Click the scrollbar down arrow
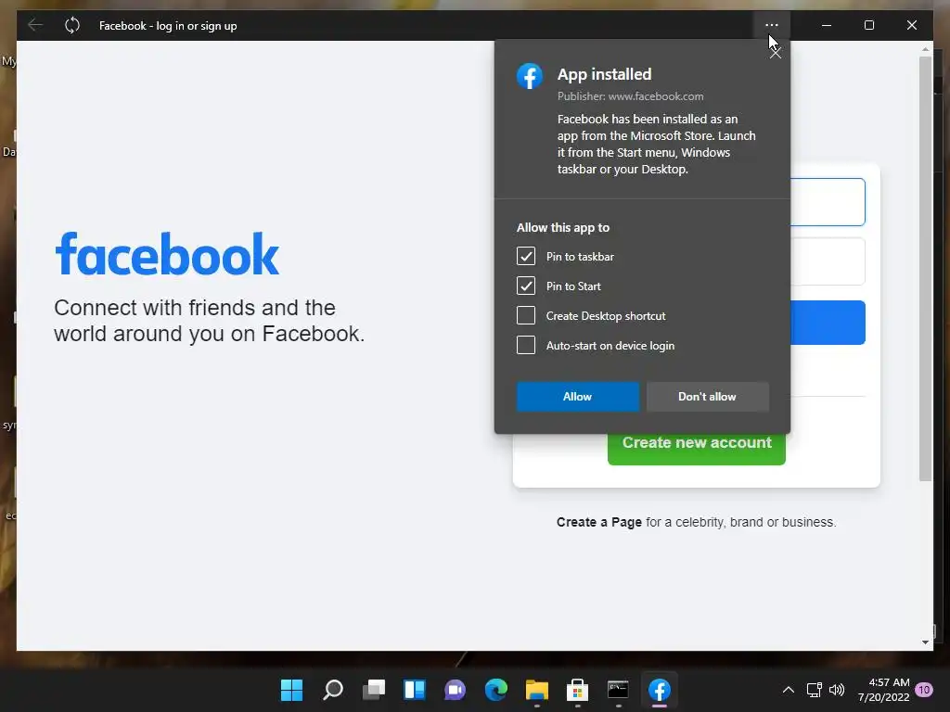 [925, 642]
